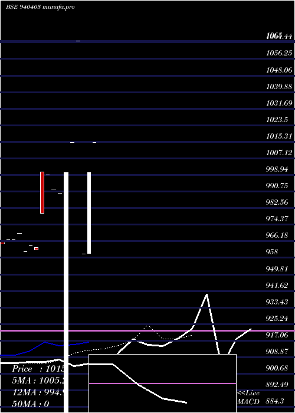Click the peak of the white line near 941

pyautogui.click(x=206, y=295)
